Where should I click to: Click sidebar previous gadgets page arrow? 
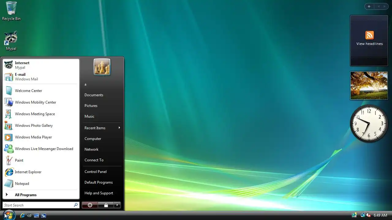[379, 6]
